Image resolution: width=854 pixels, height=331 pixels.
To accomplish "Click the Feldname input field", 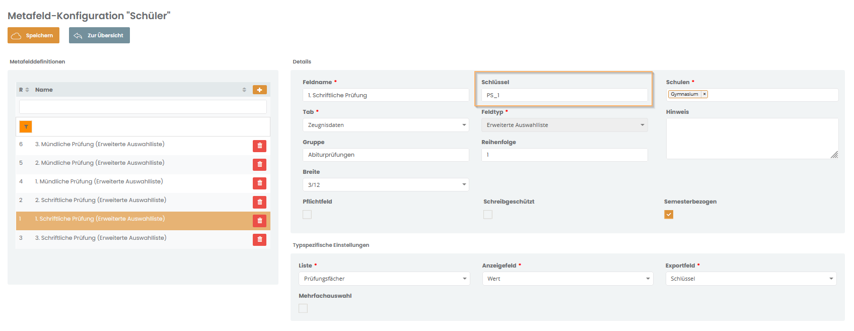I will (x=386, y=95).
